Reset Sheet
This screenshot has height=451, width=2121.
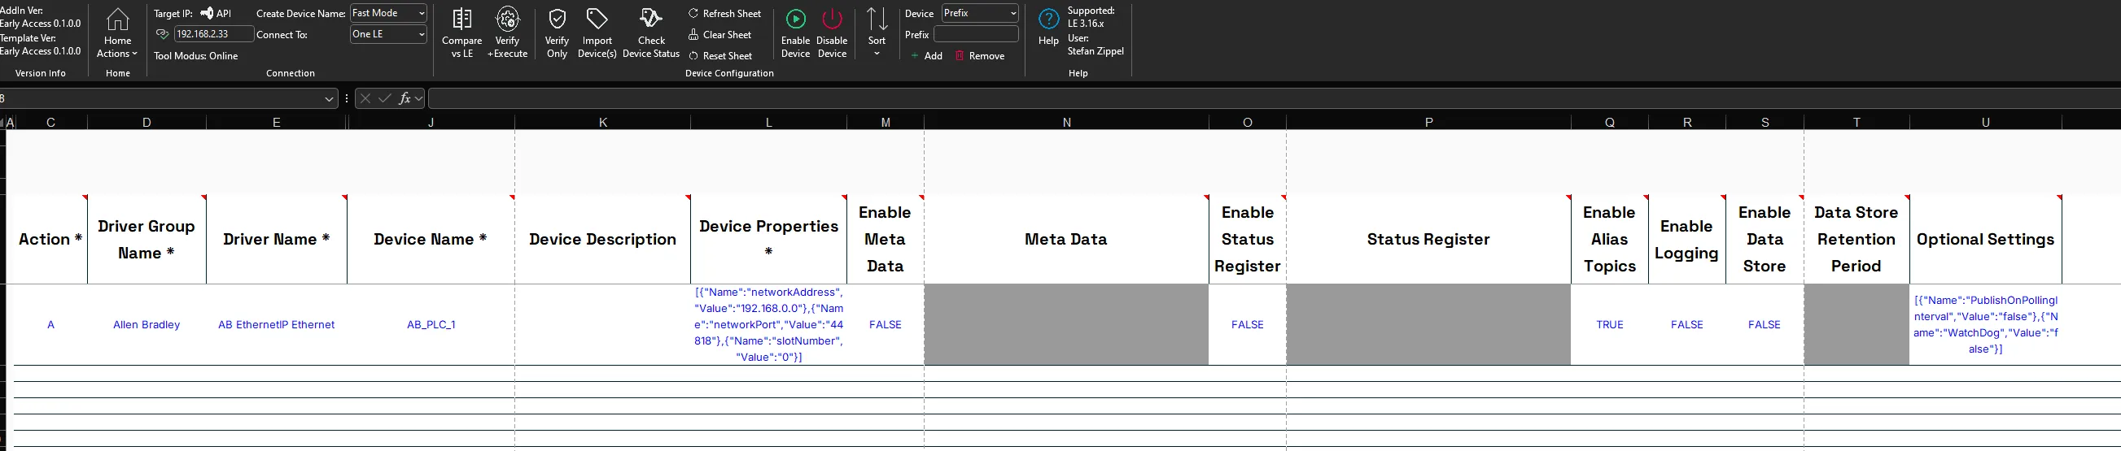pos(721,56)
